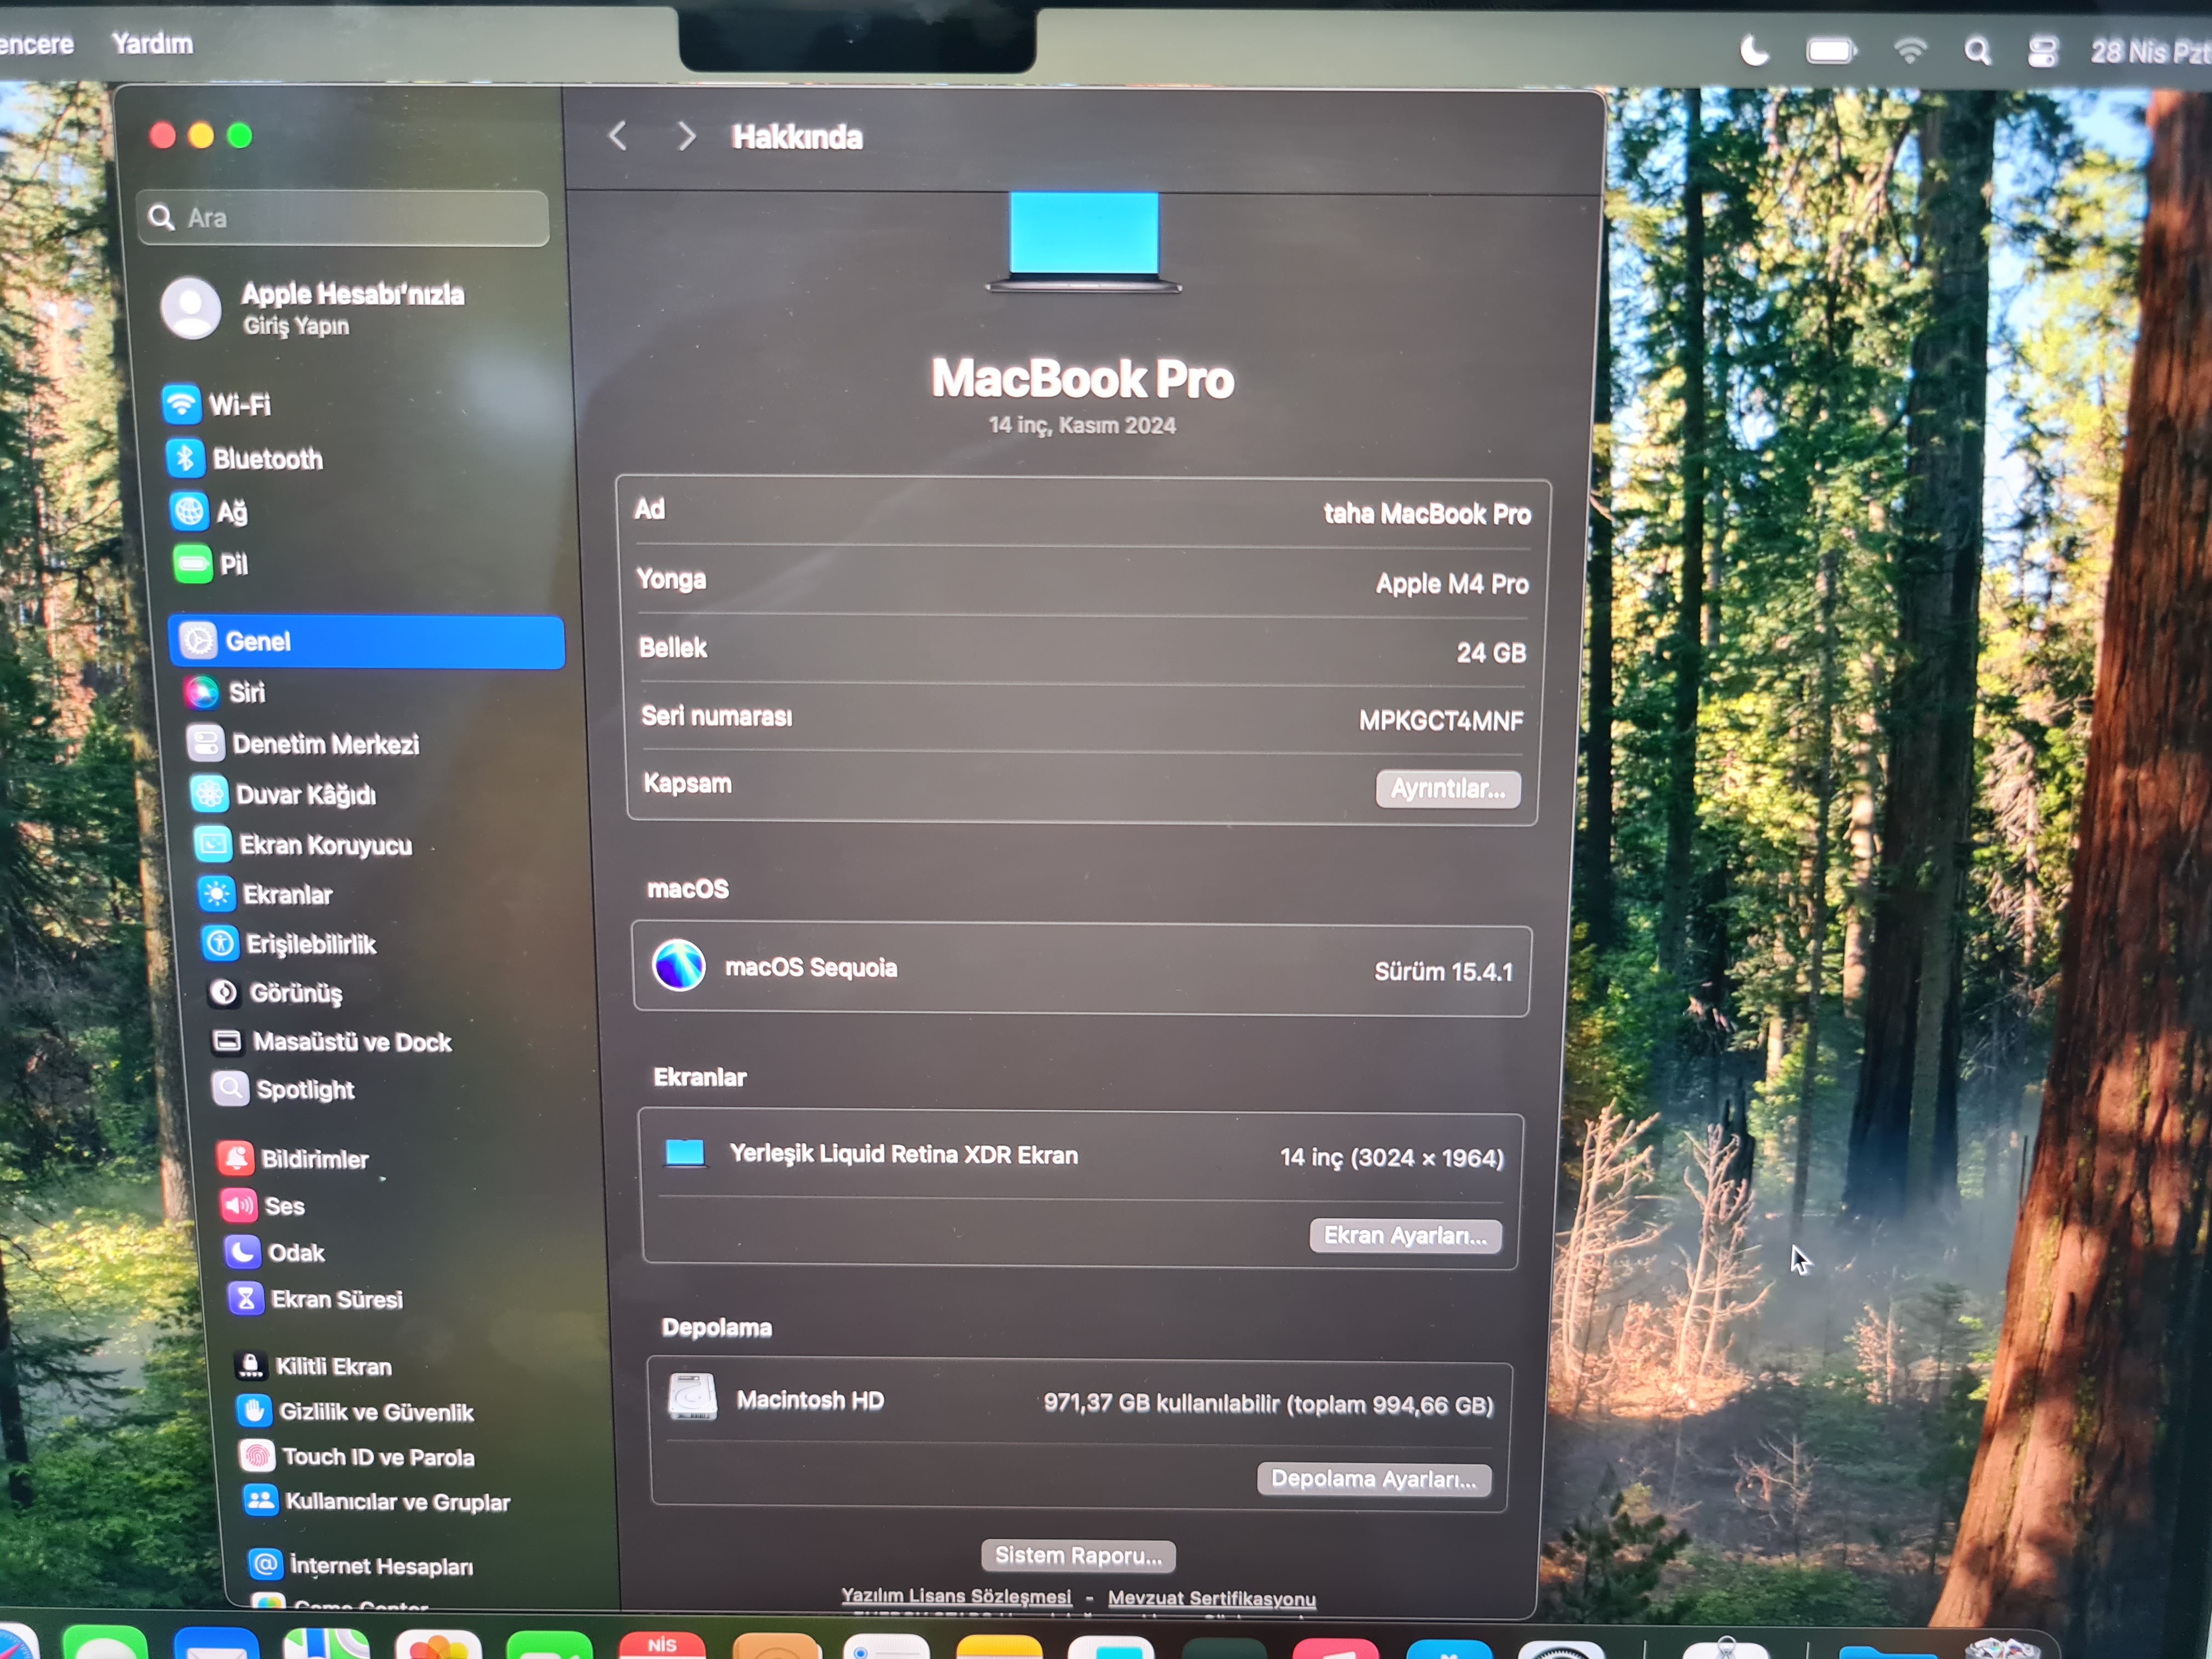The image size is (2212, 1659).
Task: Open the Yardım menu
Action: (x=152, y=43)
